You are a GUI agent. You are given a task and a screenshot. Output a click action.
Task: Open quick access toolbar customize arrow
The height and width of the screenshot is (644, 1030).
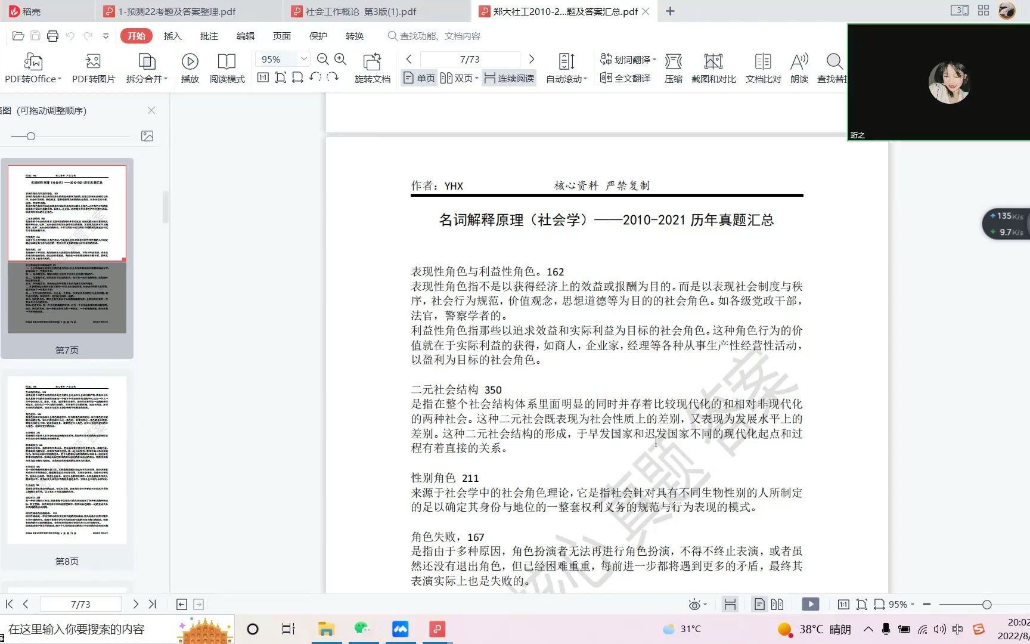tap(106, 36)
